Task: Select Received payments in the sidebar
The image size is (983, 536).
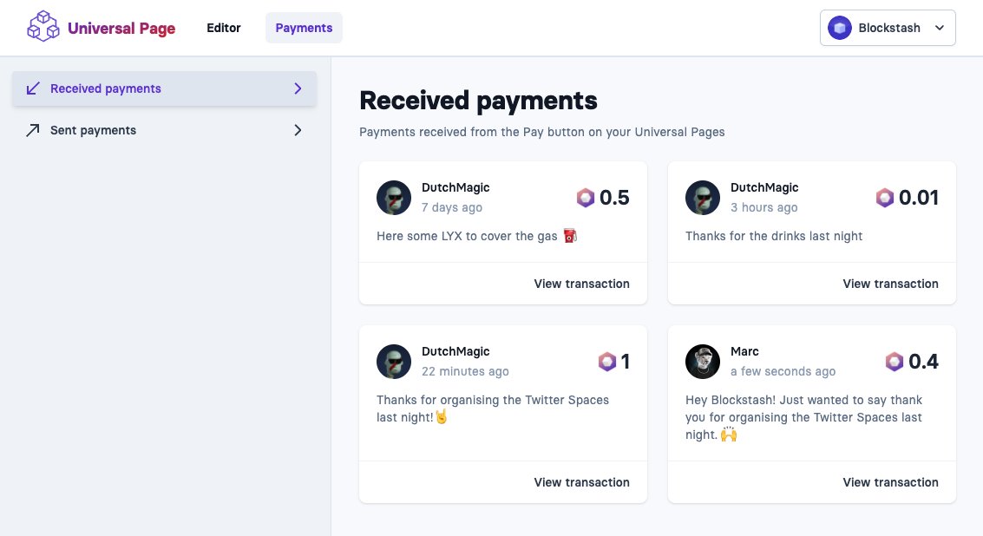Action: point(164,88)
